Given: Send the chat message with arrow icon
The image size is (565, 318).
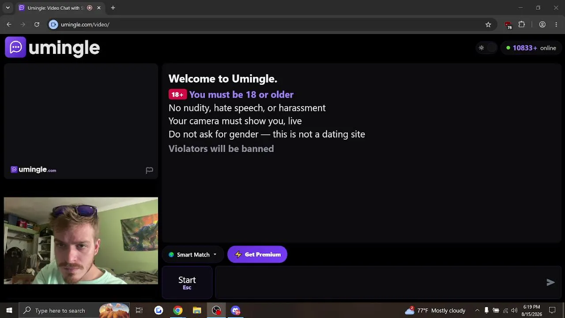Looking at the screenshot, I should pos(550,283).
